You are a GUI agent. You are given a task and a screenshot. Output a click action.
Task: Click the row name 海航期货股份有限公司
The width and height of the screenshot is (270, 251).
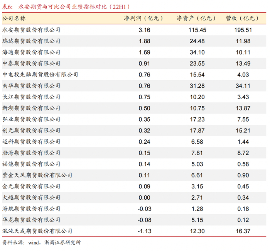(31, 209)
